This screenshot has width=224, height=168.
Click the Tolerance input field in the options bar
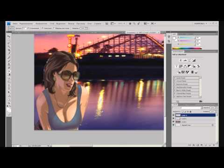[x=24, y=28]
